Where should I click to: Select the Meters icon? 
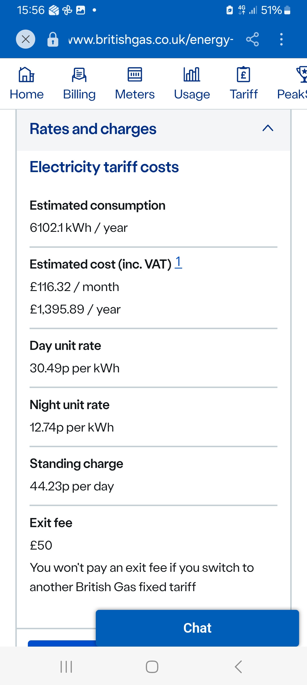(135, 75)
